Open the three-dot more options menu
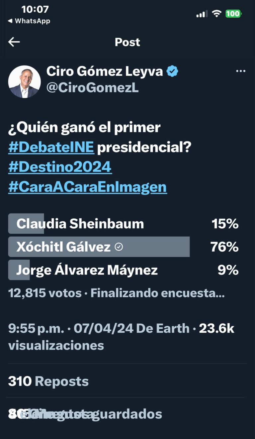 tap(241, 71)
